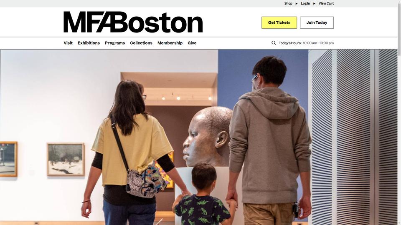Open the Visit menu

pyautogui.click(x=68, y=43)
